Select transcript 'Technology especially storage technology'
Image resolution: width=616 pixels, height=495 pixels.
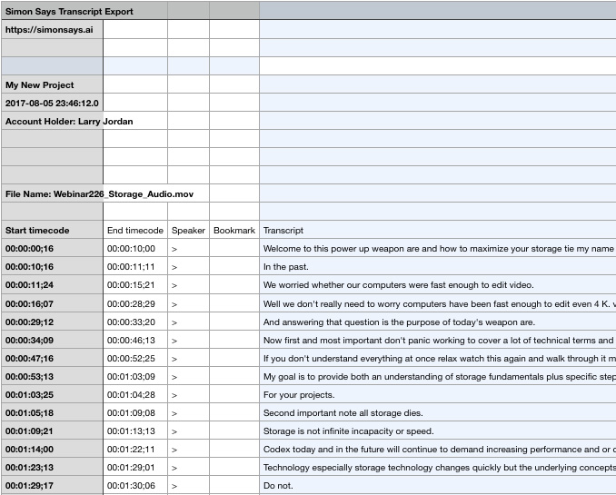(438, 467)
